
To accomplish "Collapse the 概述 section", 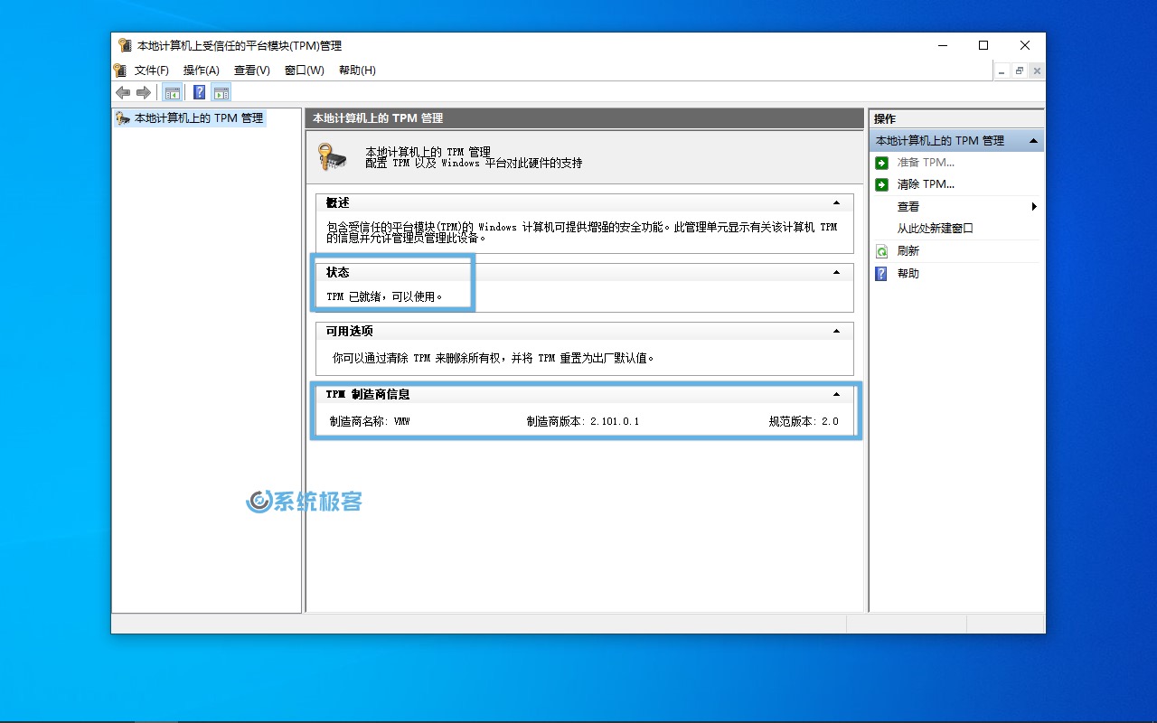I will pyautogui.click(x=836, y=203).
